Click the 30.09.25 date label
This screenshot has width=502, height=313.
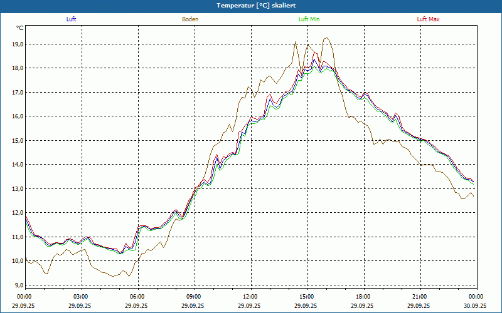click(475, 305)
